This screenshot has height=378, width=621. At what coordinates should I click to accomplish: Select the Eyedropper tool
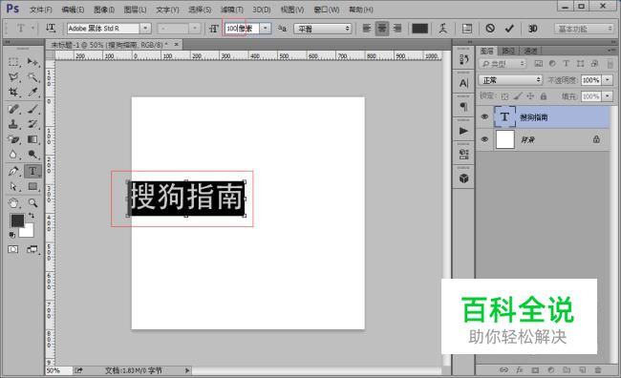pos(32,92)
